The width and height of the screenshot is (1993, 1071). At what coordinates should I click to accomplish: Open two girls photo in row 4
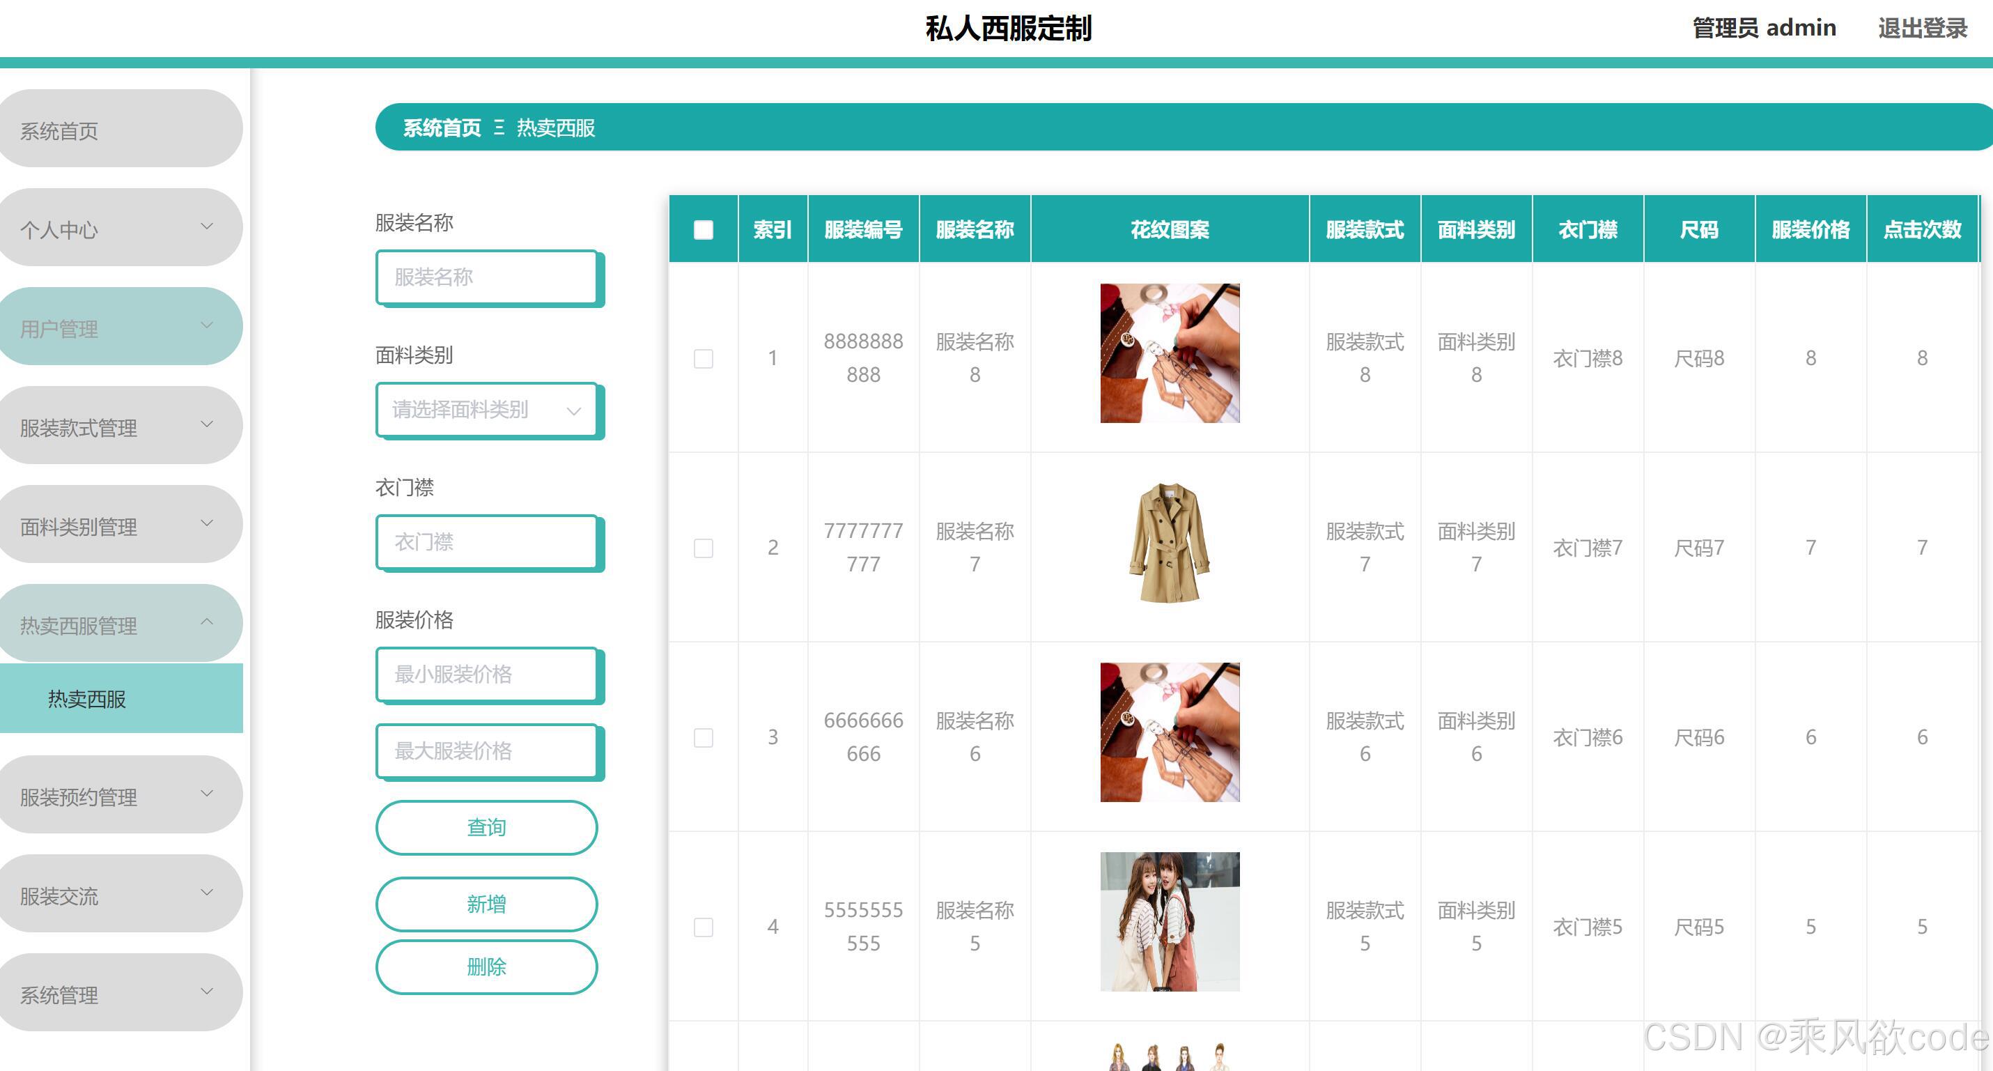pyautogui.click(x=1169, y=921)
